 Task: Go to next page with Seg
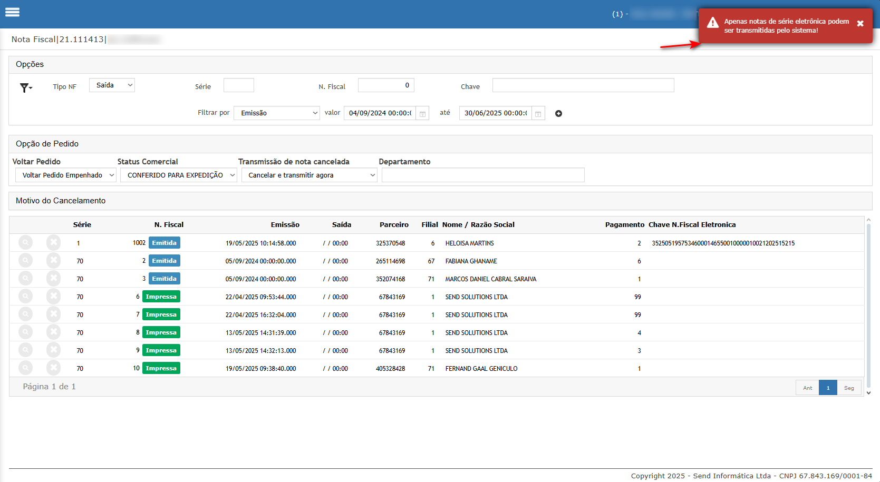[849, 388]
